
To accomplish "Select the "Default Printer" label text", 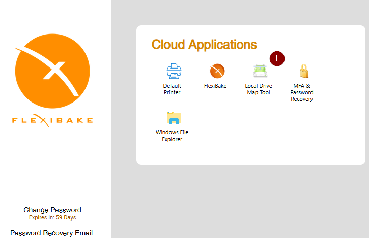I will coord(172,89).
